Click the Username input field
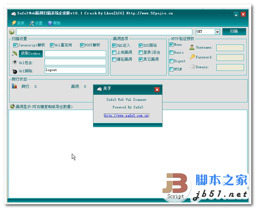 click(x=230, y=48)
